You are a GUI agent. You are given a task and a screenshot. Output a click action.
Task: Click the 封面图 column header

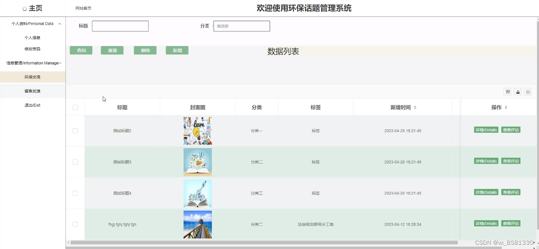(x=197, y=107)
